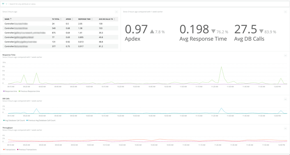Select the Controller row with TX total 377

(60, 46)
